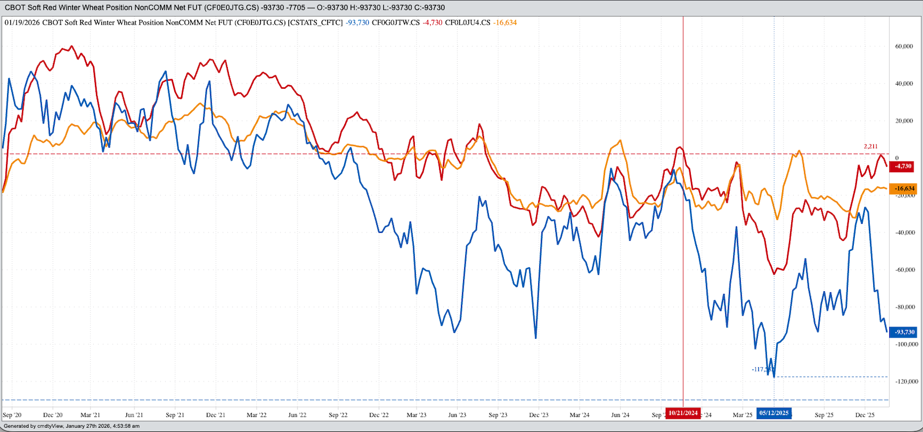This screenshot has height=432, width=923.
Task: Select the orange -16,634 price label on axis
Action: pos(903,188)
